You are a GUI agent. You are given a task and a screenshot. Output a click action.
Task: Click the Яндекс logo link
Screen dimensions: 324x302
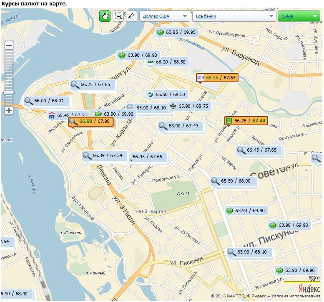310,289
